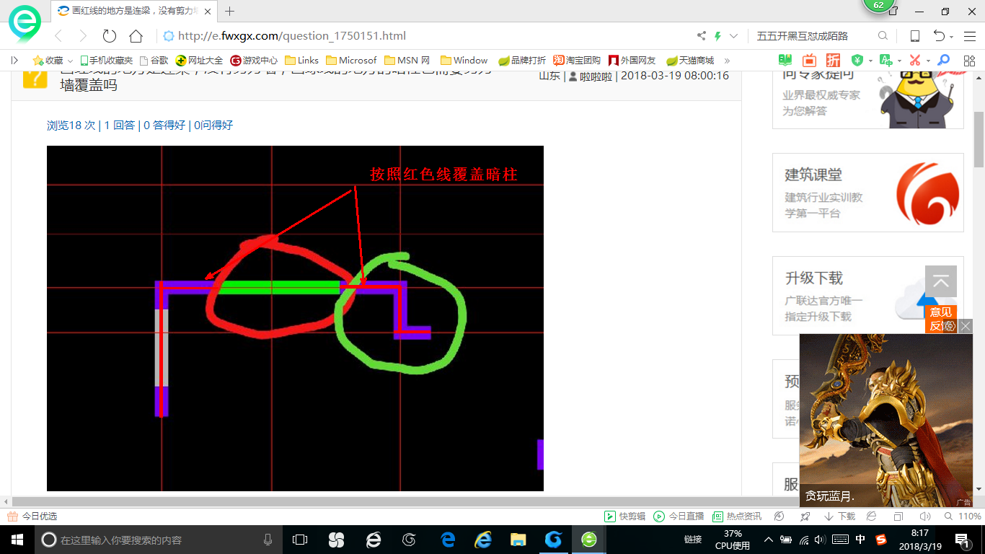Expand the address bar dropdown chevron
The image size is (985, 554).
point(734,36)
